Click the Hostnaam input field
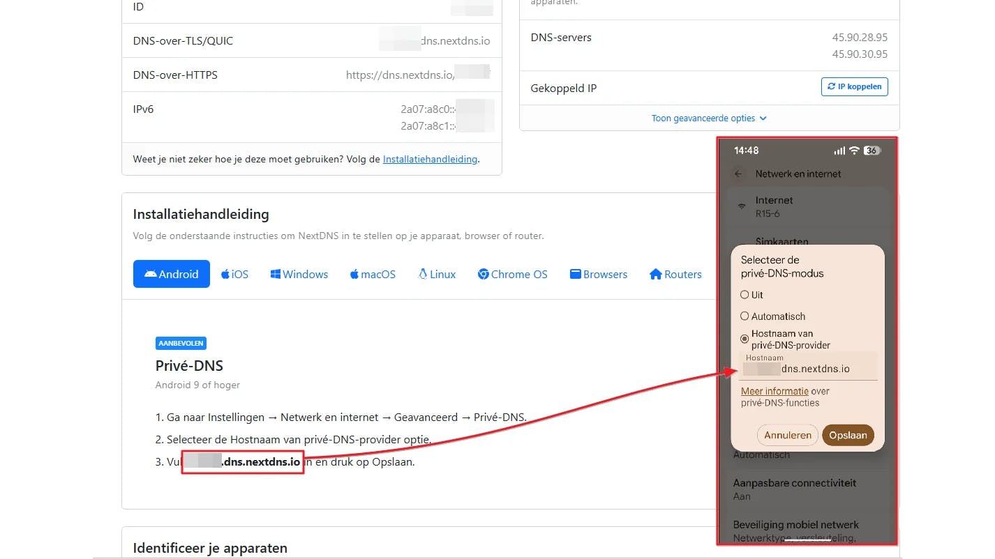This screenshot has width=995, height=559. pyautogui.click(x=808, y=366)
